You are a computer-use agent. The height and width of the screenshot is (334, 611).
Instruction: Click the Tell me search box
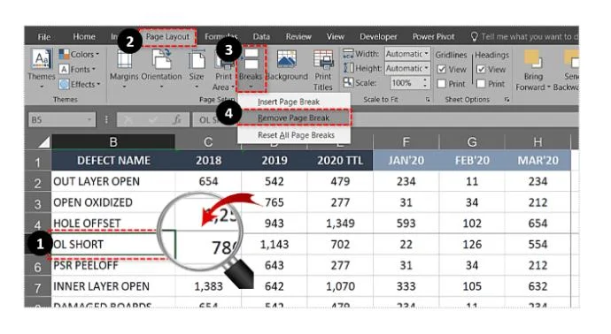point(524,37)
